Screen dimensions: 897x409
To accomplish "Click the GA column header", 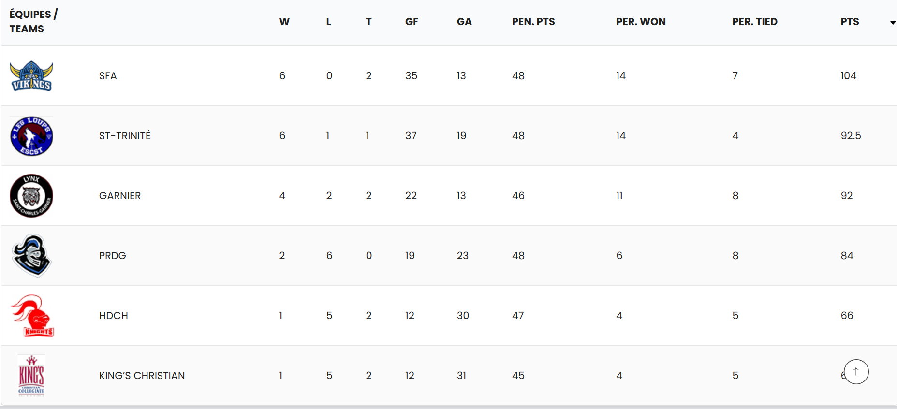I will pos(464,22).
